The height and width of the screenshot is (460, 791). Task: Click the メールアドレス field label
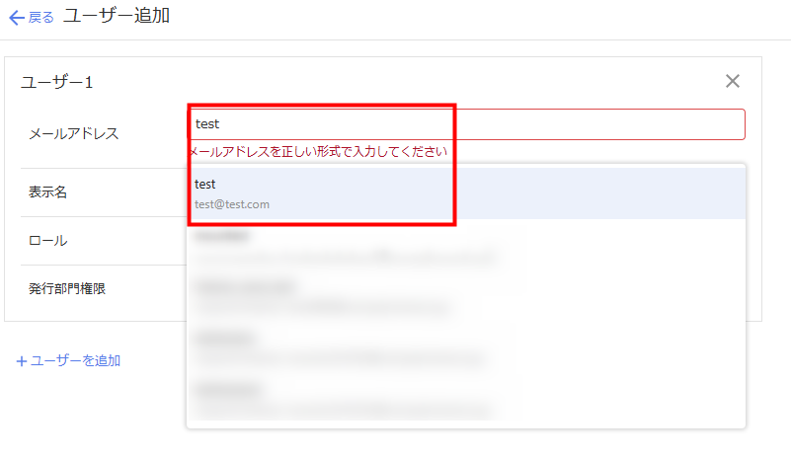[73, 133]
